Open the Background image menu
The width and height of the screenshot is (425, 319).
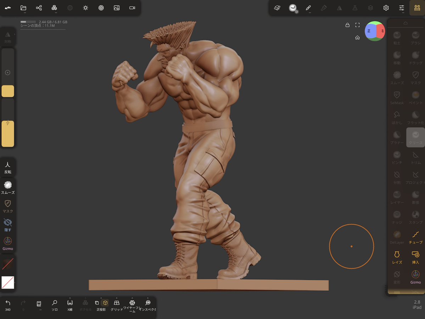point(117,8)
